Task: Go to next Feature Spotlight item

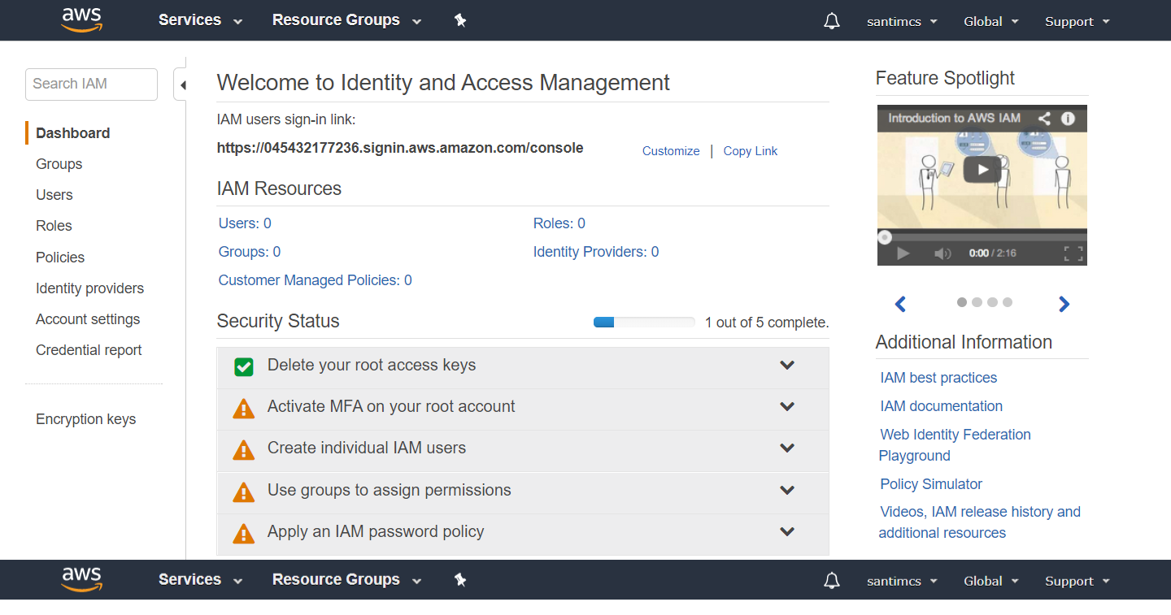Action: (x=1064, y=304)
